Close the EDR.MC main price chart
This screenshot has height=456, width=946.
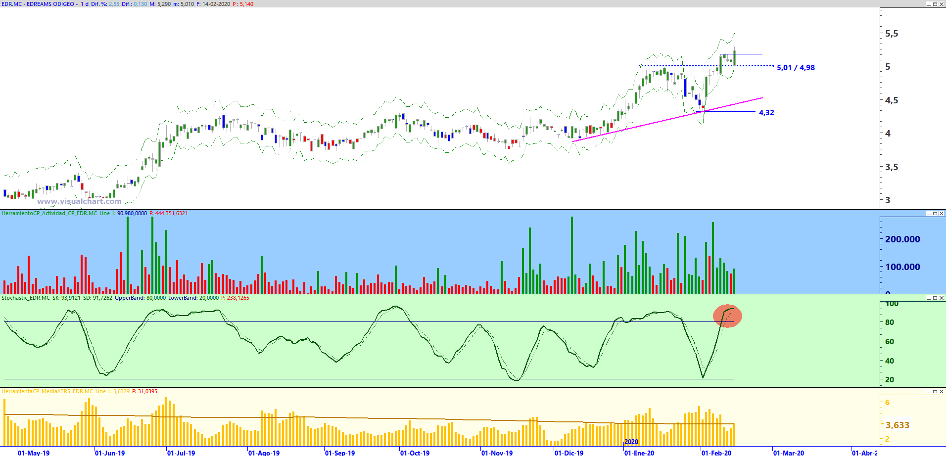coord(942,4)
